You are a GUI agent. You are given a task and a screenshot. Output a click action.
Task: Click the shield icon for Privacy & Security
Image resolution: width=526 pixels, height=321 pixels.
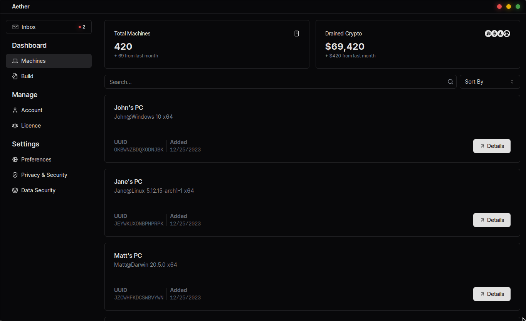pos(15,175)
